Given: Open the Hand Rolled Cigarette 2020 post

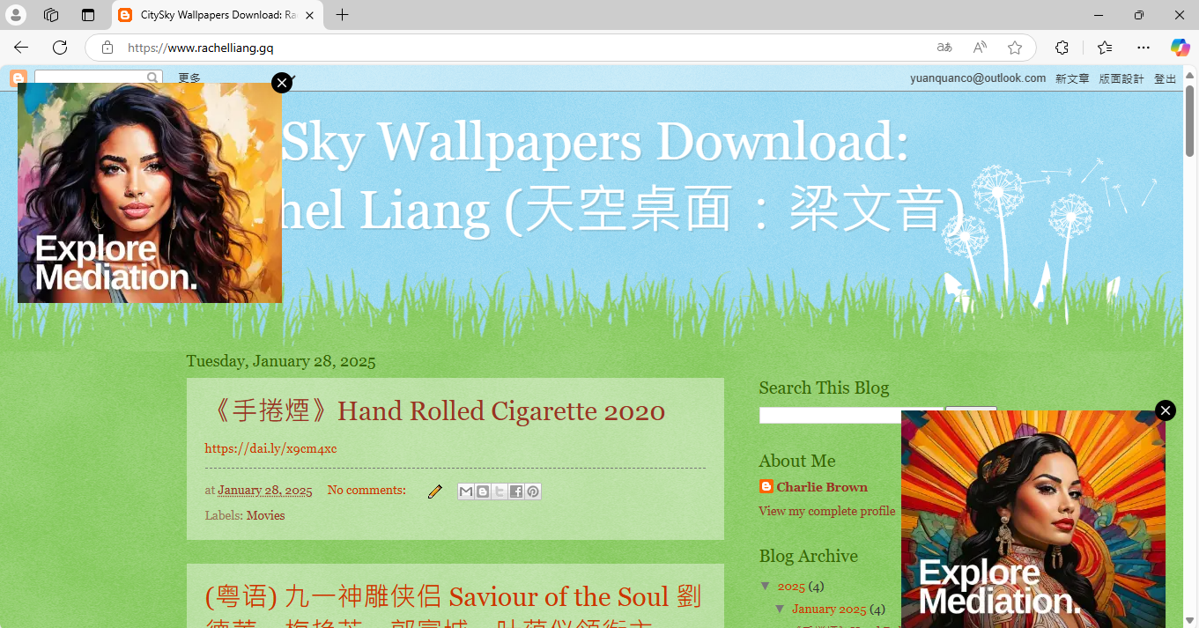Looking at the screenshot, I should (x=435, y=410).
